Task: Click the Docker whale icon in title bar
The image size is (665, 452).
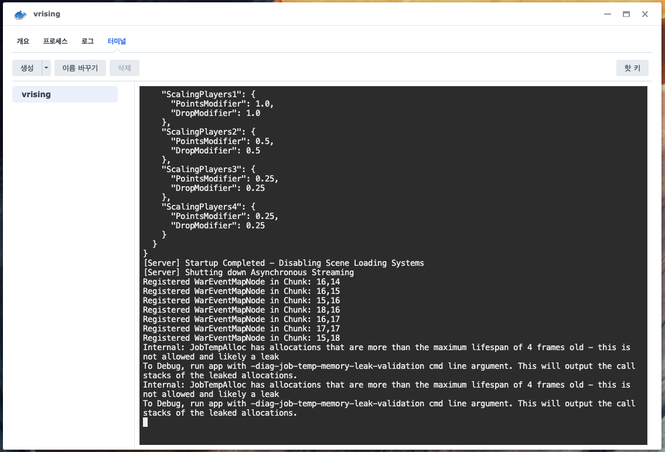Action: point(21,15)
